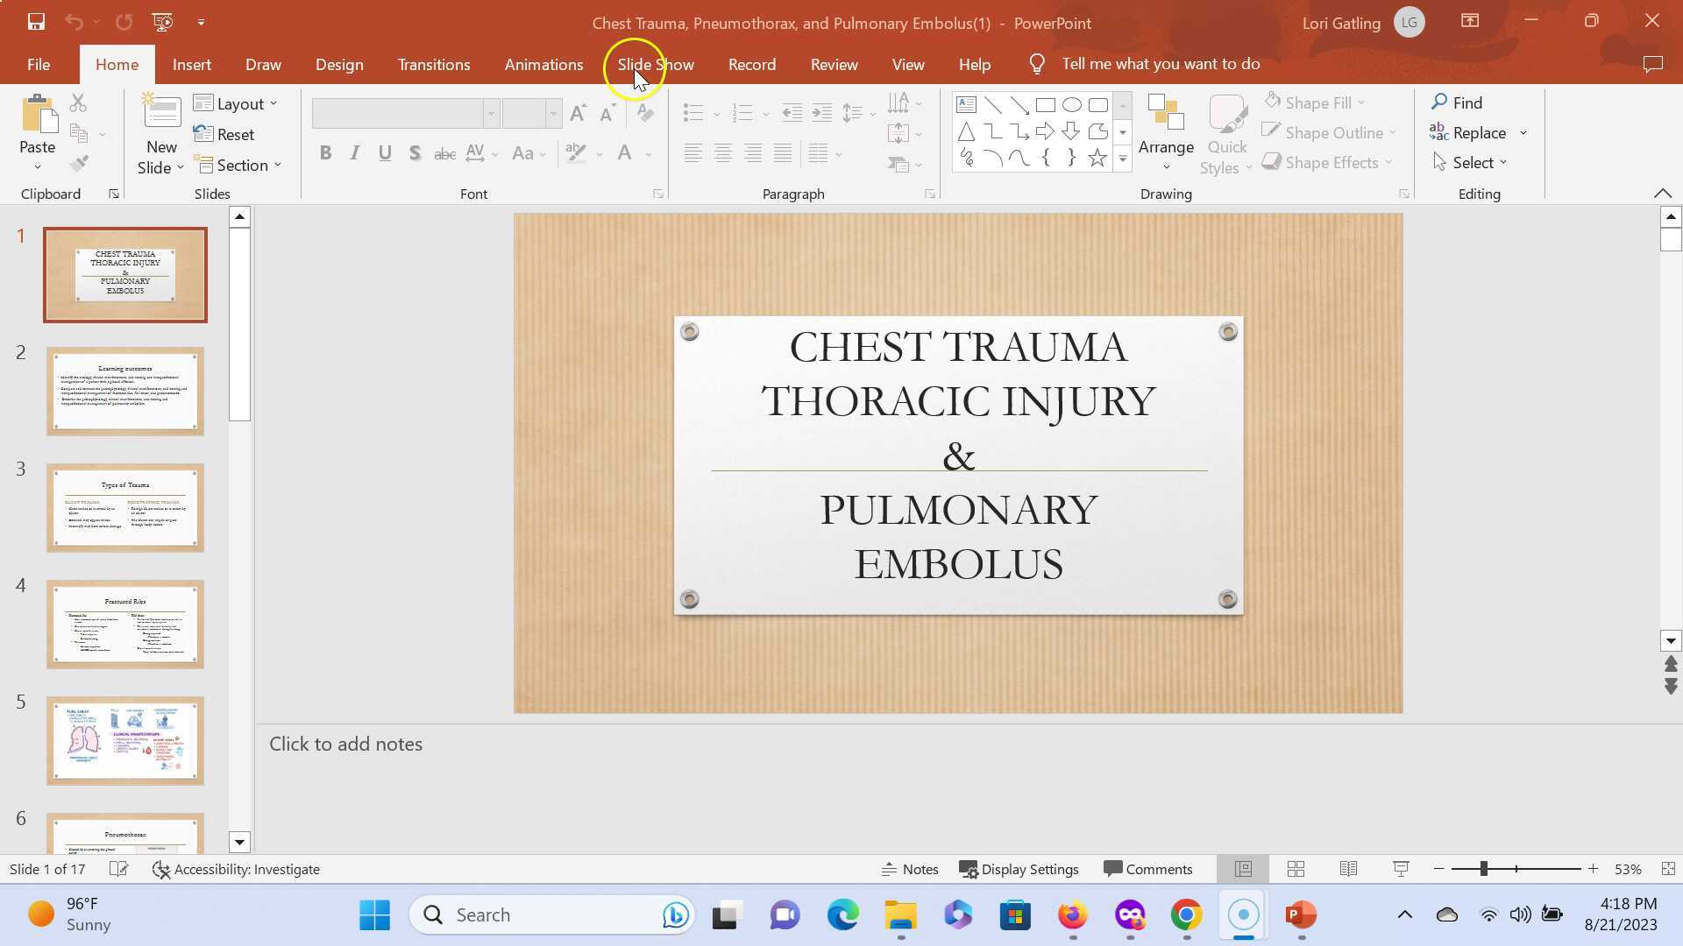Open the Design ribbon tab
Screen dimensions: 1683x946
[339, 64]
